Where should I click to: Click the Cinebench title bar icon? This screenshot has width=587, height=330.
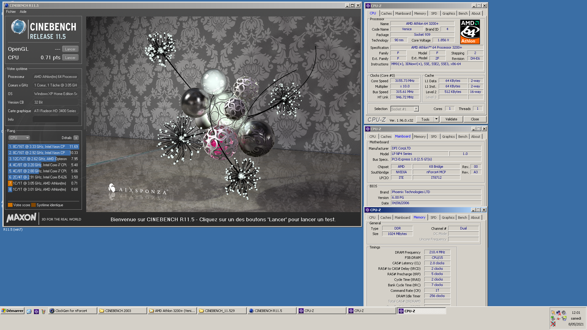[7, 5]
